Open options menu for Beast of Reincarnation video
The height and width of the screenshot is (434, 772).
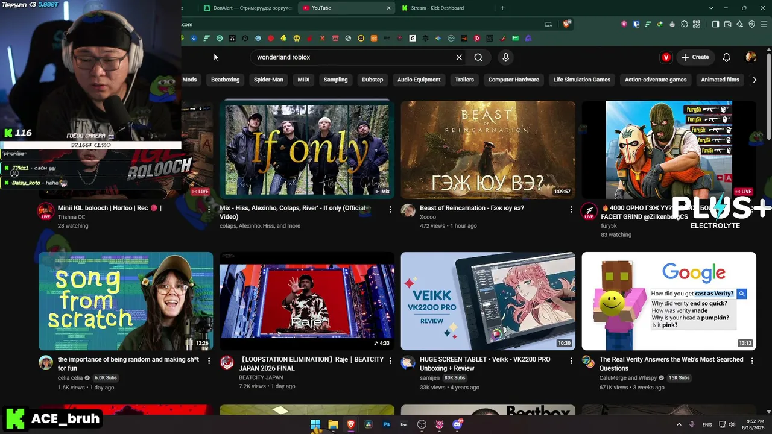(571, 209)
